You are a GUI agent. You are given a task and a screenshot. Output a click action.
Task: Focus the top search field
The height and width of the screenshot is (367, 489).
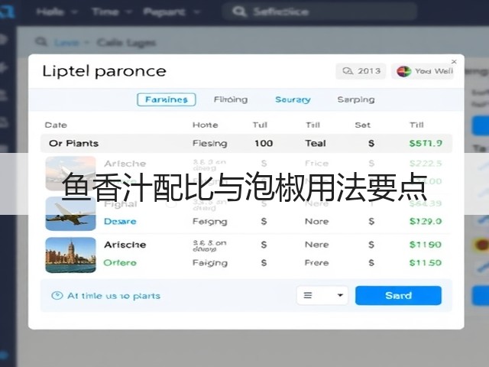coord(319,11)
